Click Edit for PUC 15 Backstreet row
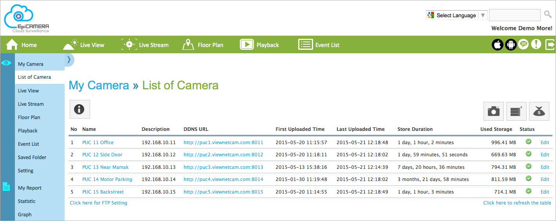 pyautogui.click(x=545, y=192)
